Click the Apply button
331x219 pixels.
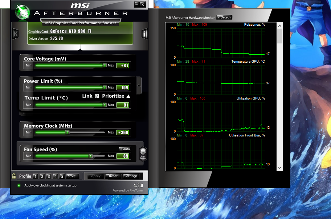click(x=95, y=176)
